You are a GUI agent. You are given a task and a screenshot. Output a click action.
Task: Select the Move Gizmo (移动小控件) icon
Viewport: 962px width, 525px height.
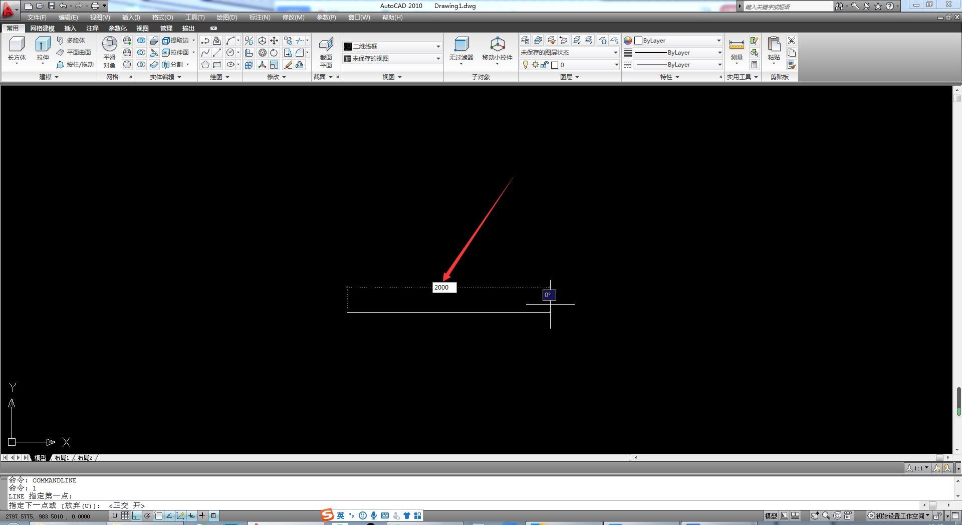tap(497, 49)
